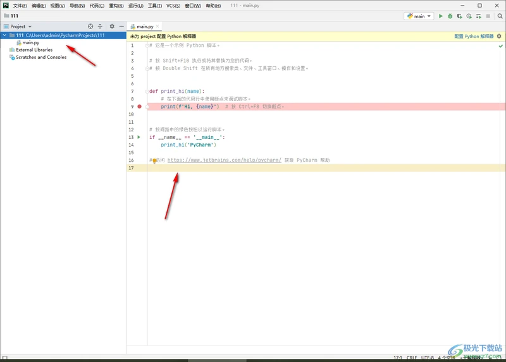Open the 窗口(W) menu
Image resolution: width=506 pixels, height=362 pixels.
click(193, 6)
